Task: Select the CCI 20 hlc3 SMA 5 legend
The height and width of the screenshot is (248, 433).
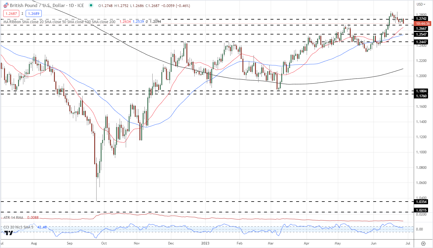Action: 19,227
